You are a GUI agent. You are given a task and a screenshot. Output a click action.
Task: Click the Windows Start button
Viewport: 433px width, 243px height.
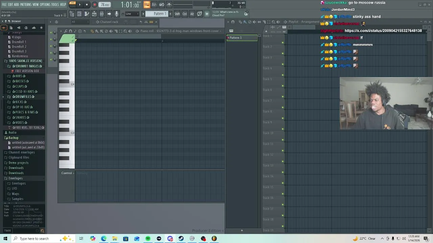click(5, 239)
